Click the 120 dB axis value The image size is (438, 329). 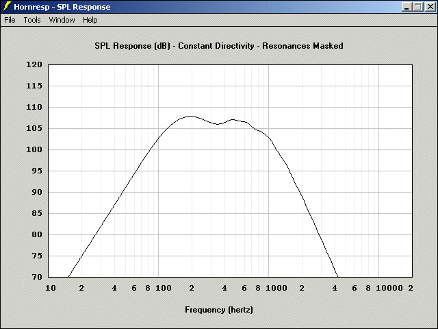point(34,64)
